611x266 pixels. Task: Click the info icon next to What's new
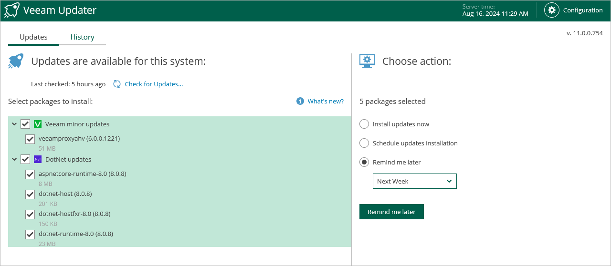click(x=300, y=101)
